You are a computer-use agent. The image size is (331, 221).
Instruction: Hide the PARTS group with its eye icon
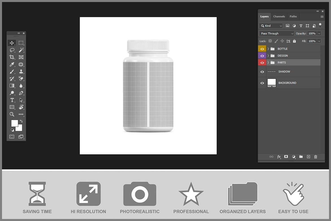[x=262, y=63]
